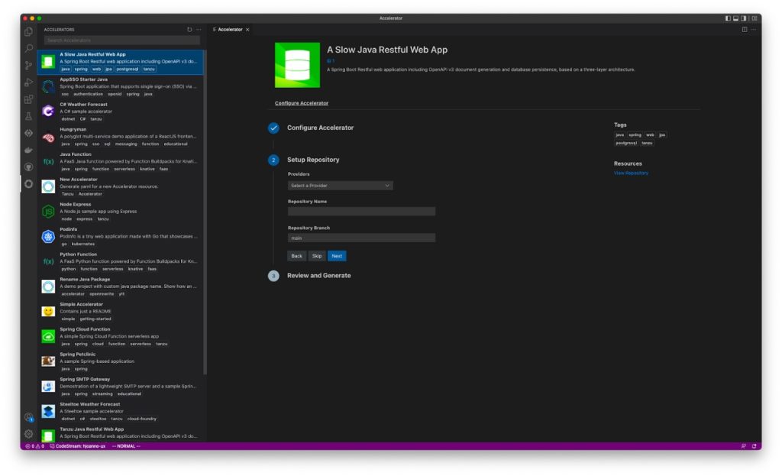The height and width of the screenshot is (476, 782).
Task: Click the postgresql tag under Tags
Action: [x=626, y=143]
